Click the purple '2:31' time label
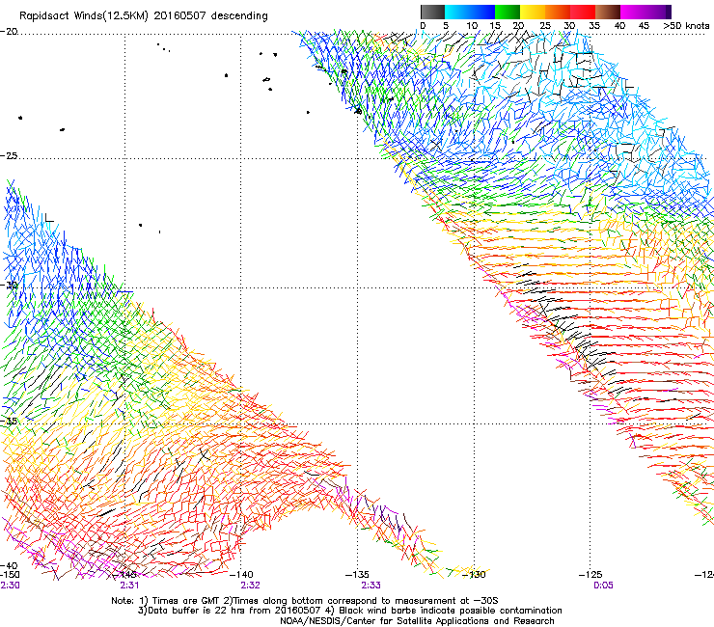The width and height of the screenshot is (714, 627). [x=129, y=586]
